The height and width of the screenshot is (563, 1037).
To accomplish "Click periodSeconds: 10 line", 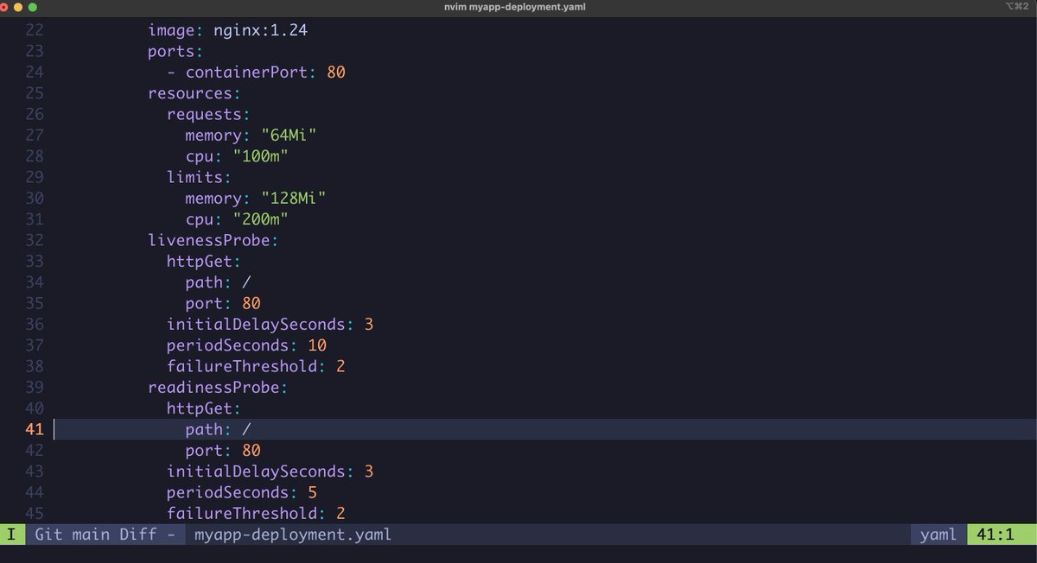I will pyautogui.click(x=246, y=345).
